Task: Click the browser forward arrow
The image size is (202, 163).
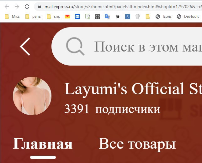Action: [x=17, y=7]
